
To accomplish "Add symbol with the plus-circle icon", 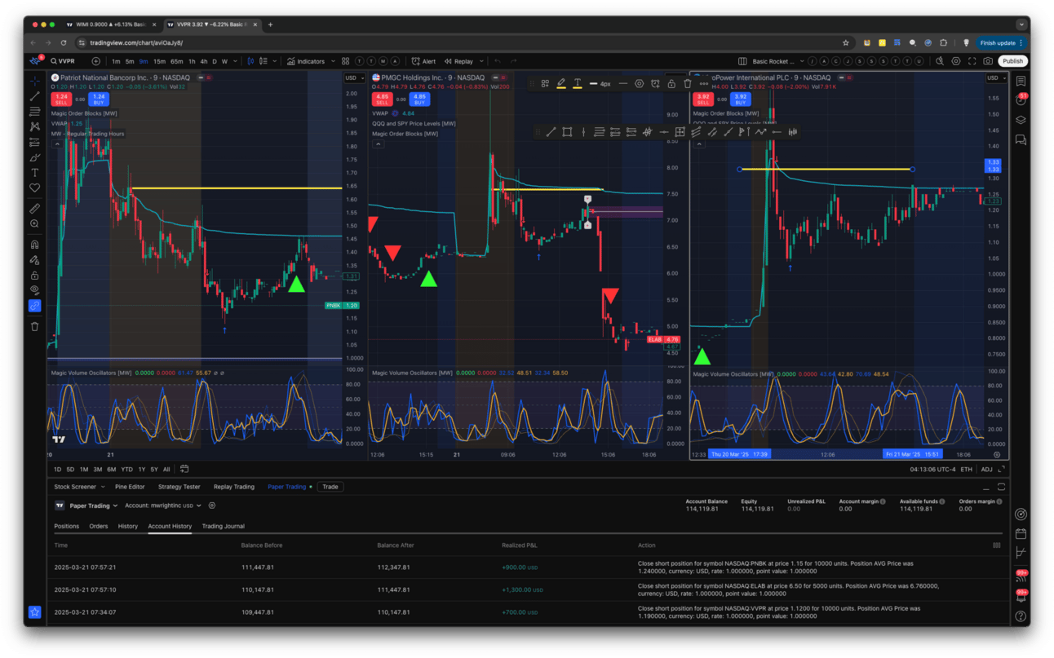I will click(x=96, y=61).
